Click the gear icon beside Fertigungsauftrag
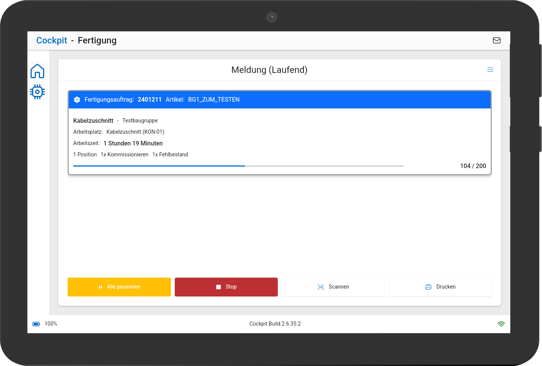The image size is (542, 366). point(77,100)
